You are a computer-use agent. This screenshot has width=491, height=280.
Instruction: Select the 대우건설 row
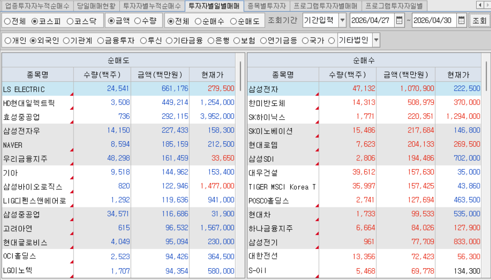[x=364, y=173]
